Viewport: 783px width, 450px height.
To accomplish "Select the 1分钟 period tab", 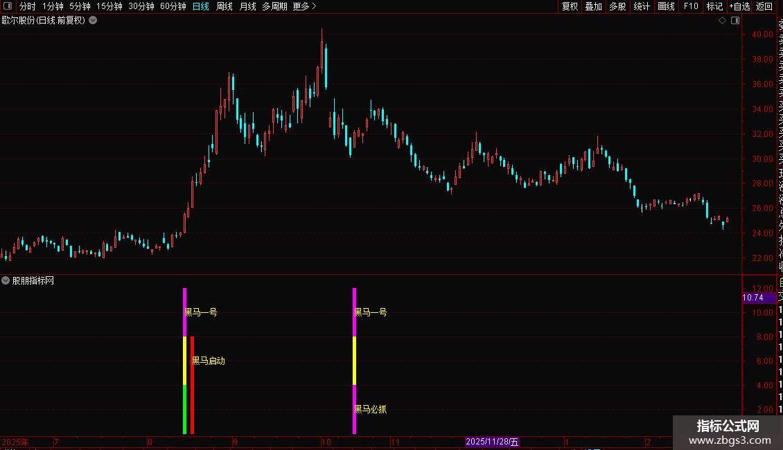I will (x=53, y=6).
